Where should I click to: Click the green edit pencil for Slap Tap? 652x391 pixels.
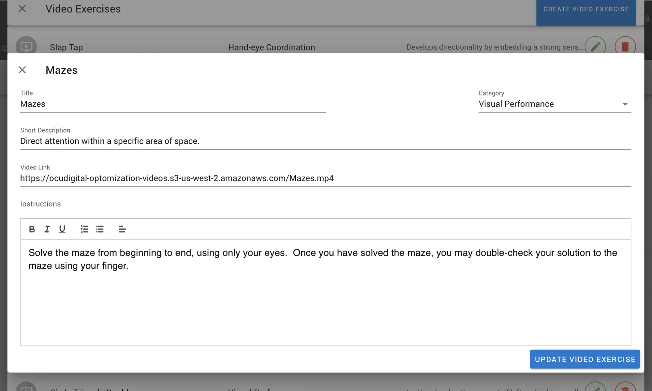595,47
